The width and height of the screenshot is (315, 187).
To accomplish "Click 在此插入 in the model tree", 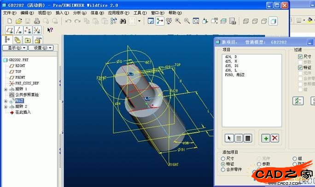I will tap(23, 112).
